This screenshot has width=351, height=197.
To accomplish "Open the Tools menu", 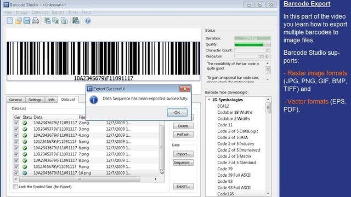I will 73,12.
